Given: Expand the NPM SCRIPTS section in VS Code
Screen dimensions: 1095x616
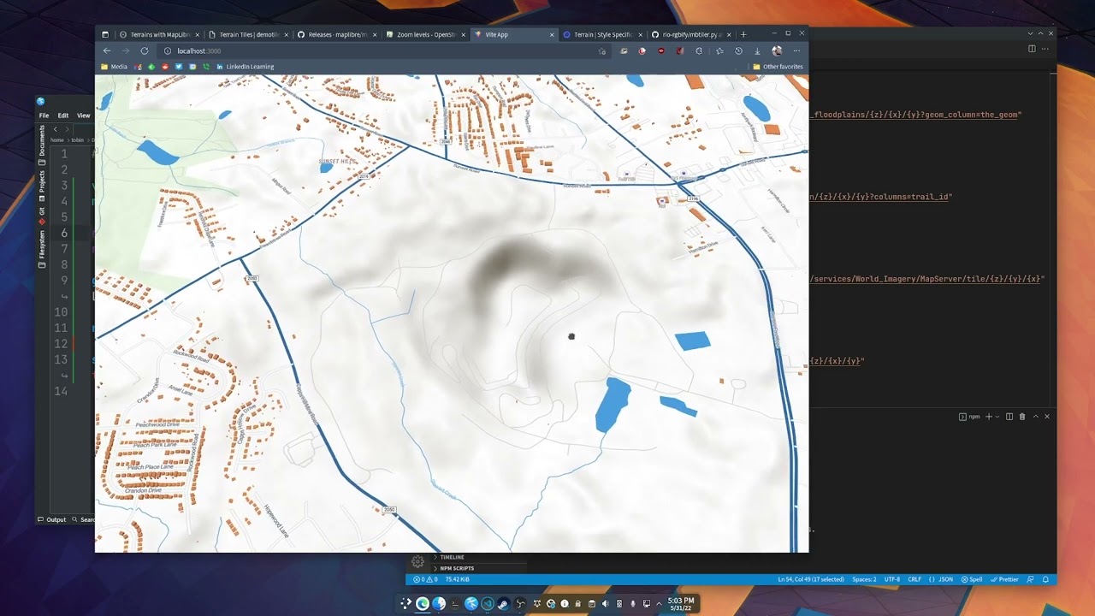Looking at the screenshot, I should (456, 568).
